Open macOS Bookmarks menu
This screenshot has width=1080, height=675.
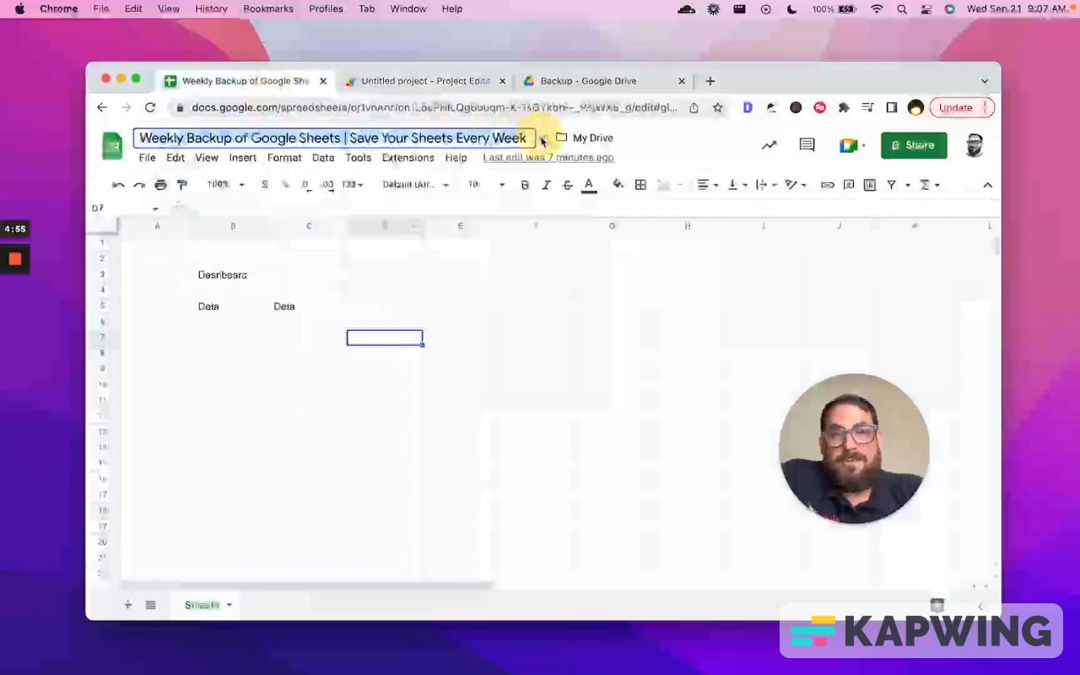[x=268, y=8]
